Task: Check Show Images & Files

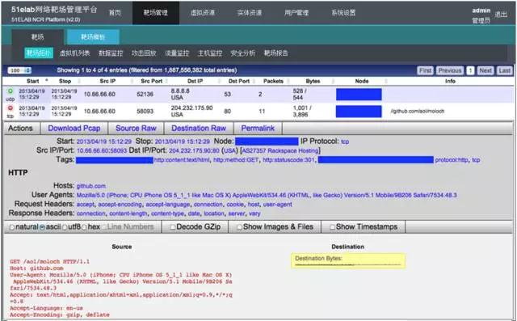Action: pyautogui.click(x=239, y=227)
